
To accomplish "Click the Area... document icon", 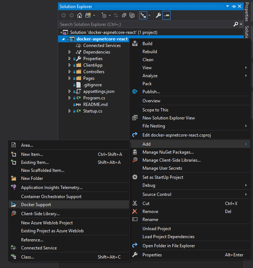I will 14,145.
